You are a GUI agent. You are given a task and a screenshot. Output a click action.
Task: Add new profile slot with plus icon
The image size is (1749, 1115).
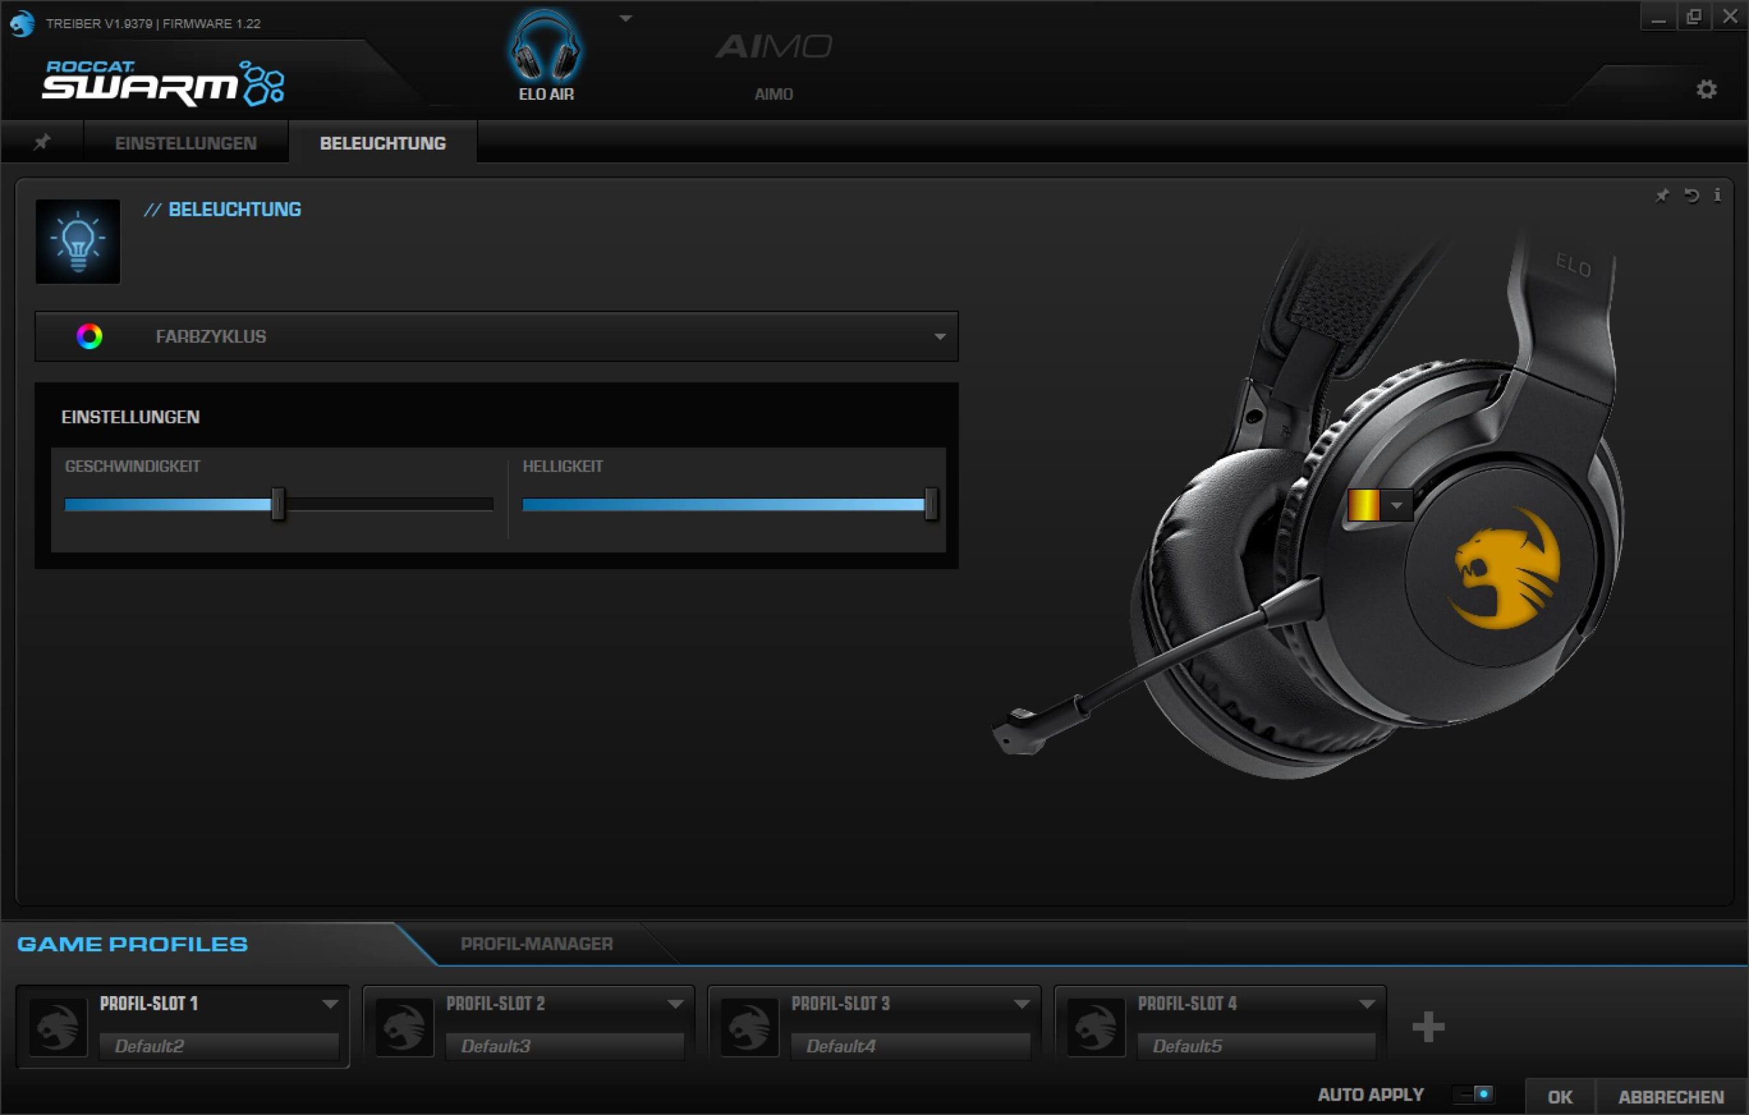point(1428,1026)
